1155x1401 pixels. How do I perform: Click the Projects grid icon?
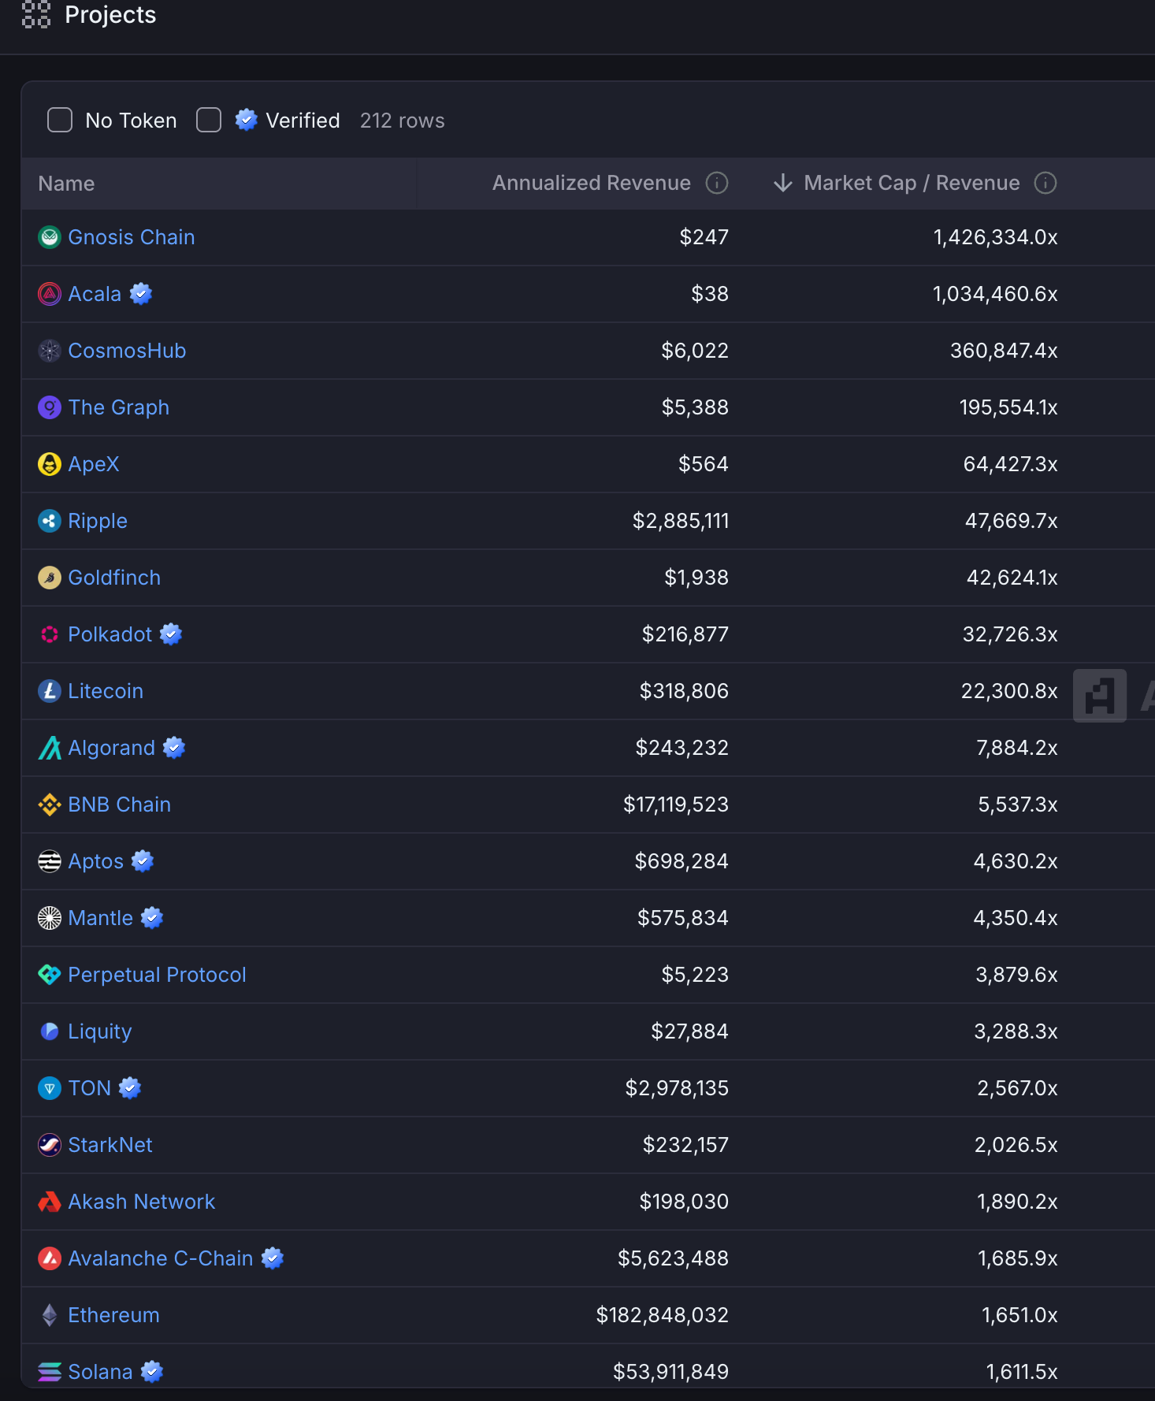tap(36, 15)
